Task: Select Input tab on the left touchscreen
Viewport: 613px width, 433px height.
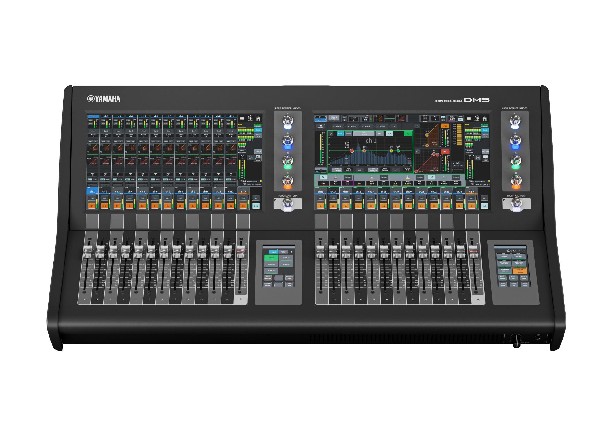Action: click(258, 130)
